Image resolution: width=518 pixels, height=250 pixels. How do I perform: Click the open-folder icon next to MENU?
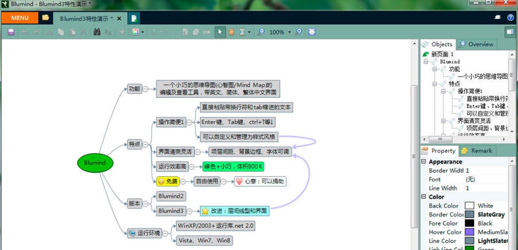(x=45, y=17)
